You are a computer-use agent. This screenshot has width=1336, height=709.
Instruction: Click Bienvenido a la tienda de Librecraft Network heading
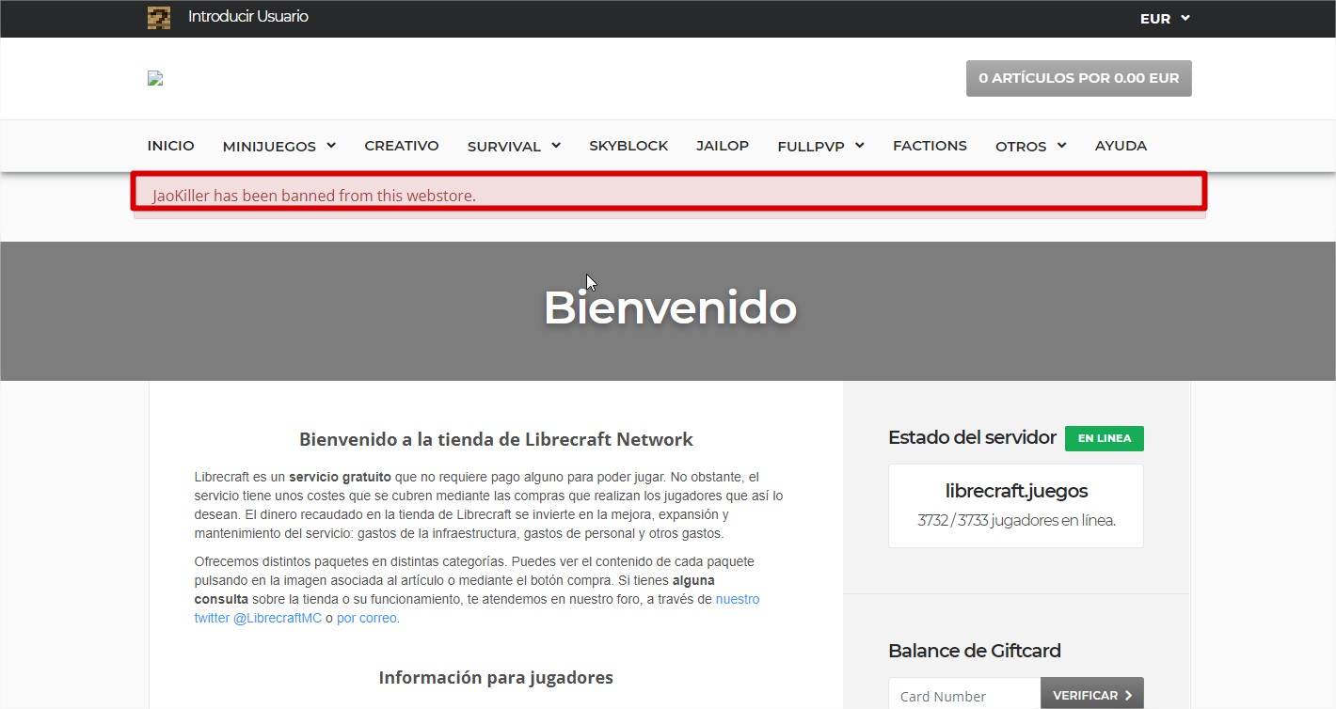click(496, 439)
